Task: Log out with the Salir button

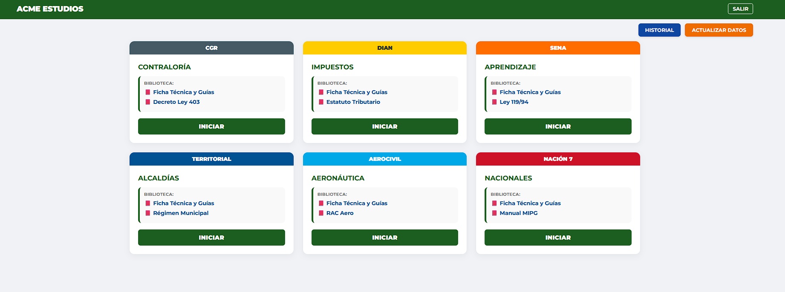Action: [x=740, y=9]
